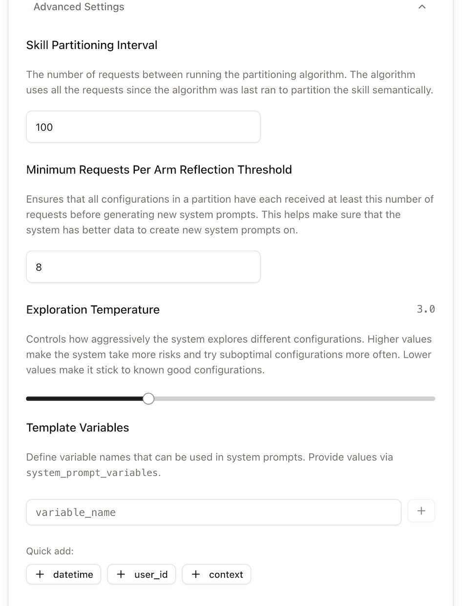Image resolution: width=462 pixels, height=606 pixels.
Task: Click the Advanced Settings header label
Action: pos(79,7)
